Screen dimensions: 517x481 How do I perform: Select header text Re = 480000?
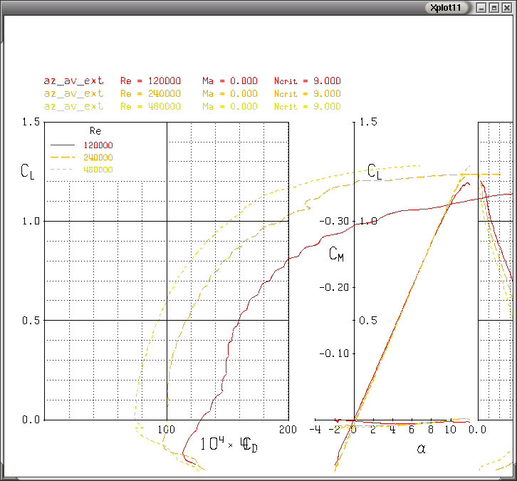[150, 107]
